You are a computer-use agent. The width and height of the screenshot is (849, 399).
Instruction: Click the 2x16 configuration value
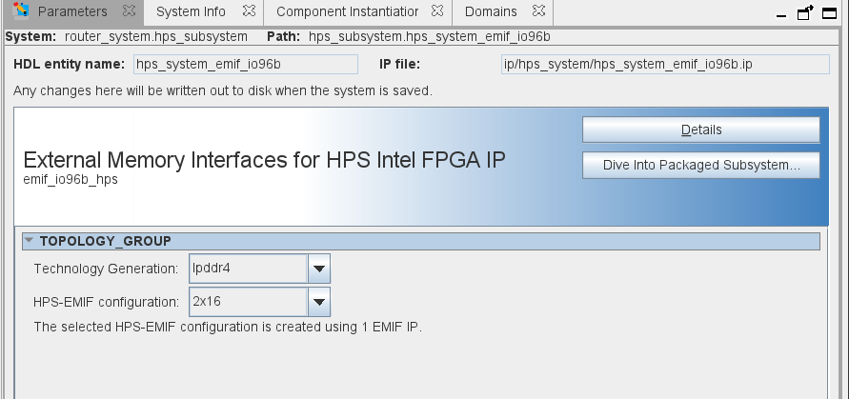point(248,303)
